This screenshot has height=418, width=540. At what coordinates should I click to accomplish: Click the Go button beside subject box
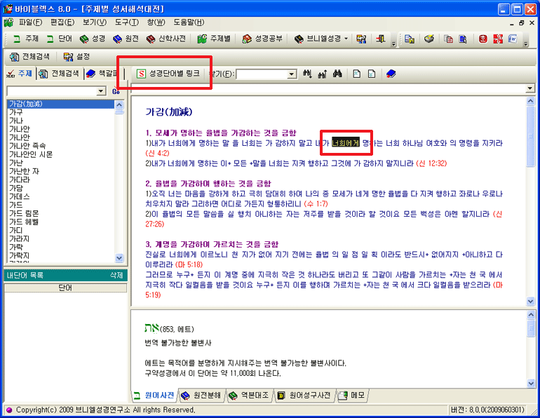click(x=116, y=91)
